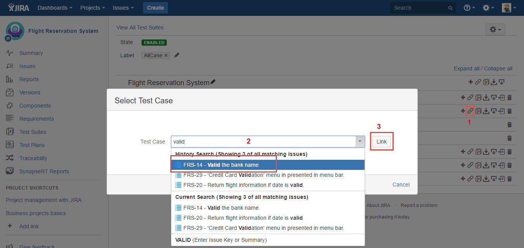Viewport: 524px width, 248px height.
Task: Select FRS-29 under Current Search
Action: click(x=264, y=228)
